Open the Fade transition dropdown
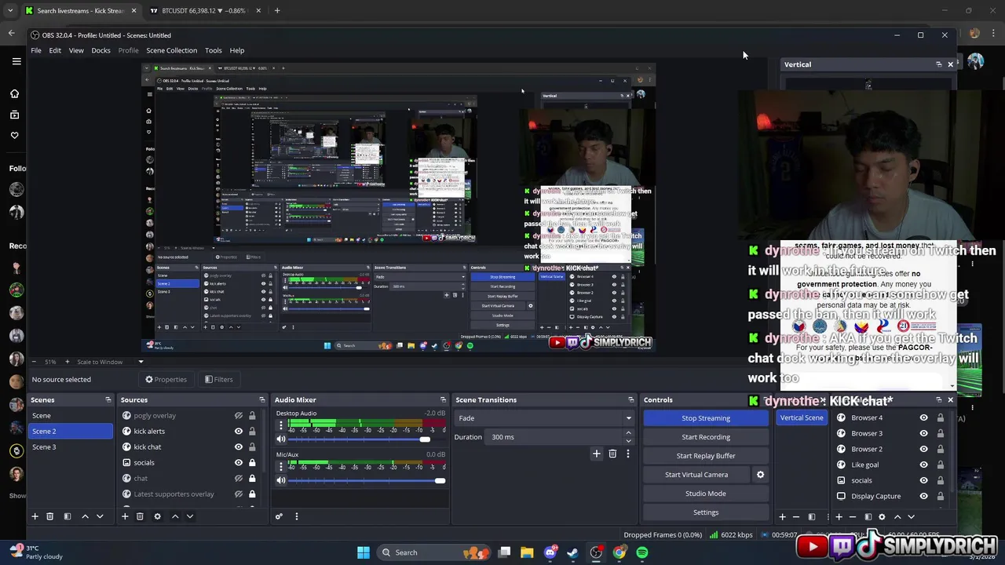The image size is (1005, 565). pos(545,418)
